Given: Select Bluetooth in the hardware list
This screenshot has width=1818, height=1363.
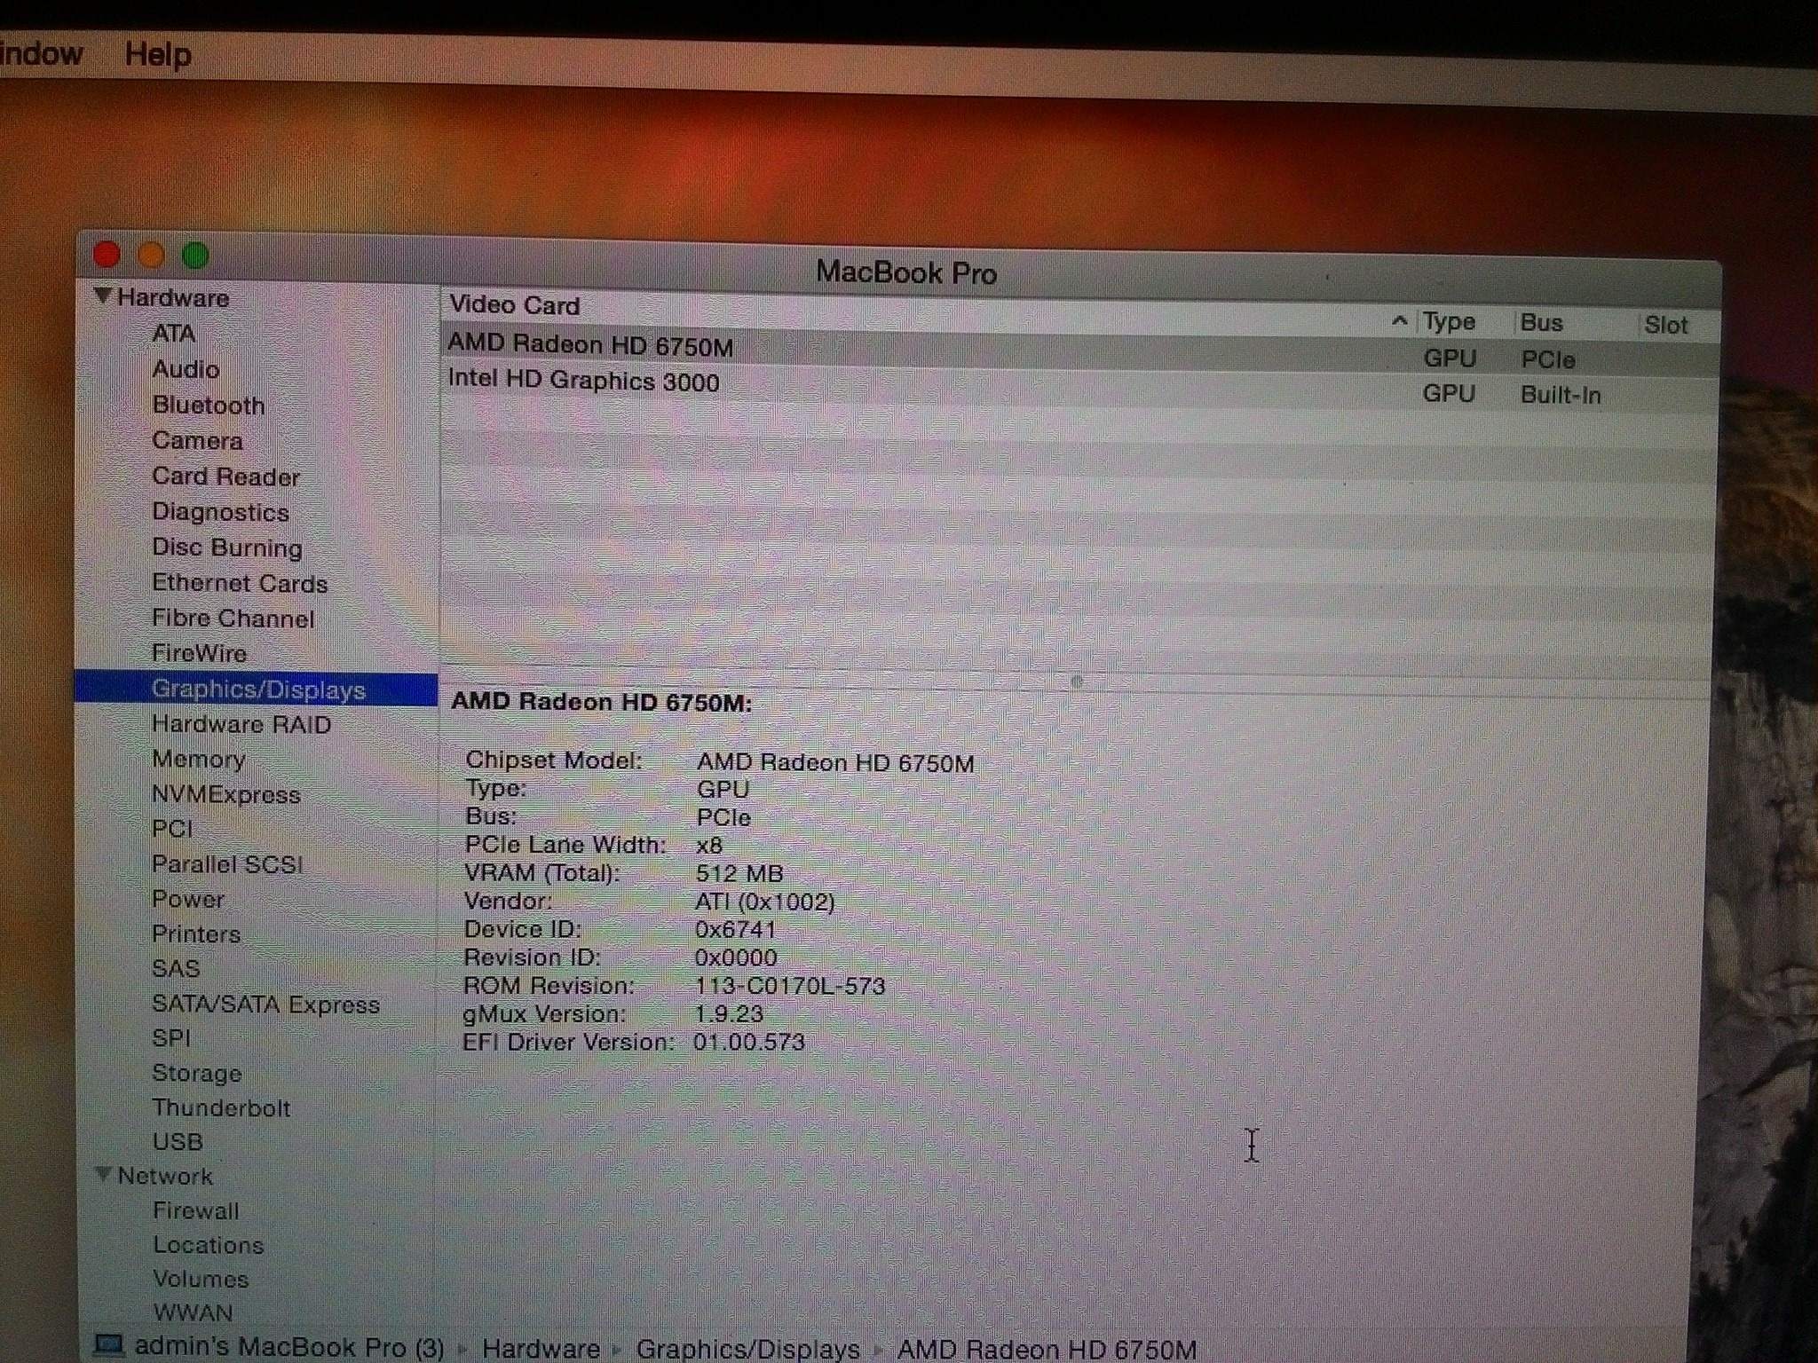Looking at the screenshot, I should point(209,406).
